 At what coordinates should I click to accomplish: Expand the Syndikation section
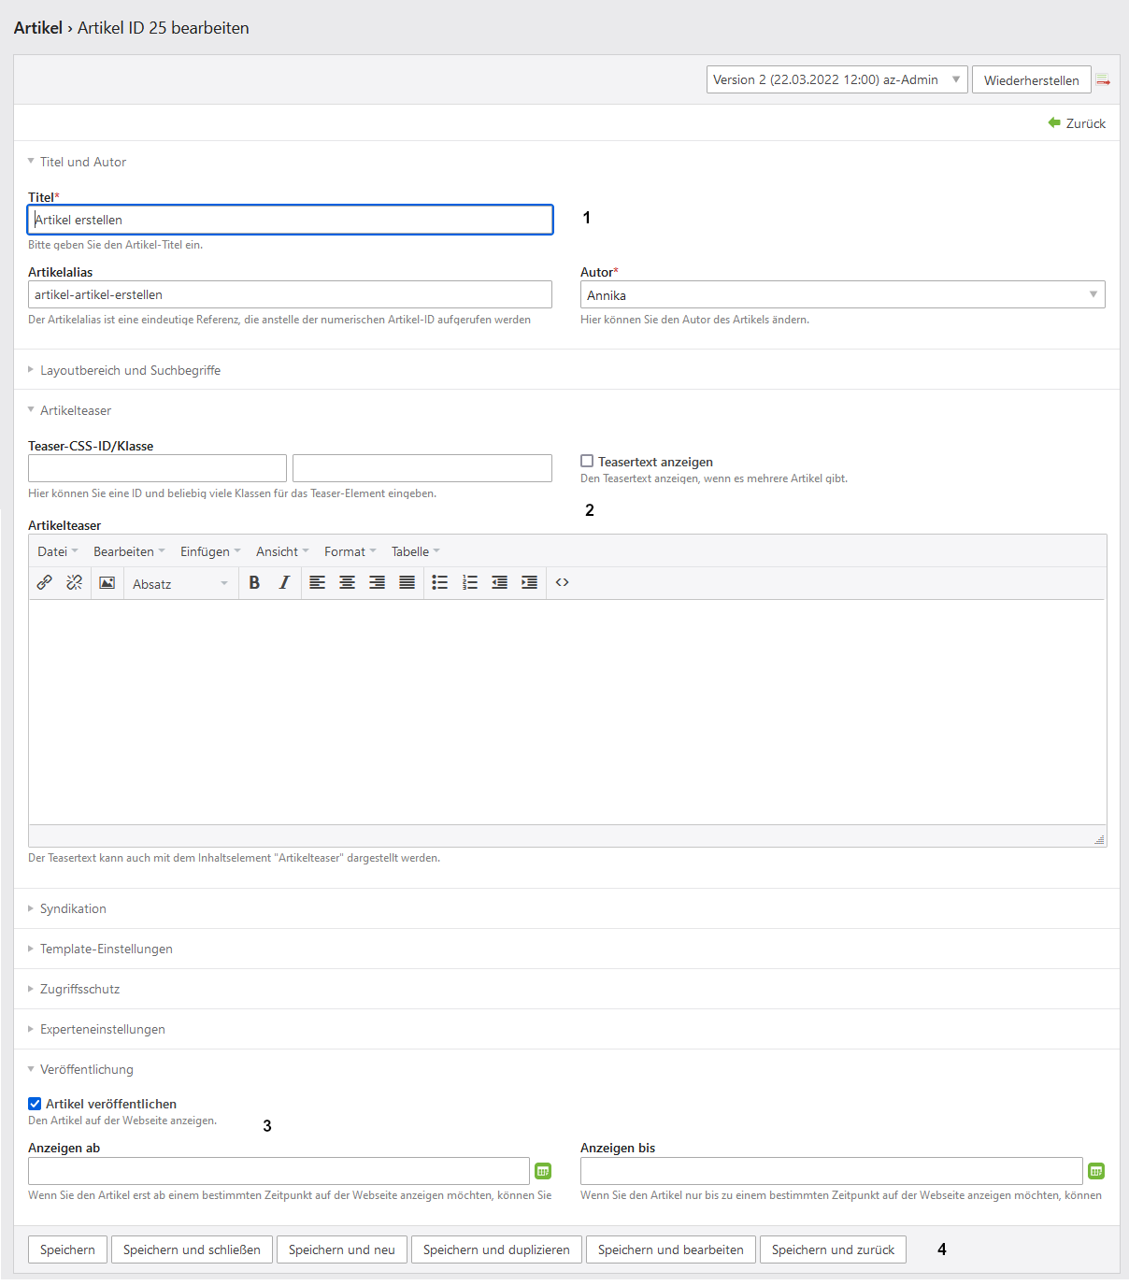(73, 908)
